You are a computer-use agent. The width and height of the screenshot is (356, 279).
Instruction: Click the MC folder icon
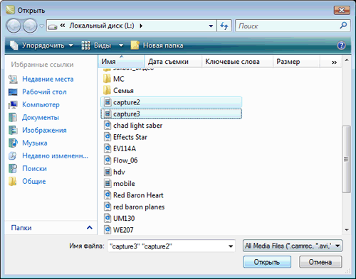107,79
